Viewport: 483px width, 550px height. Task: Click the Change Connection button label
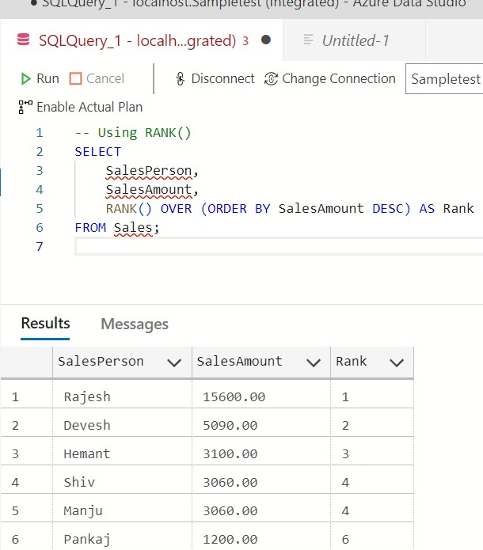(339, 79)
